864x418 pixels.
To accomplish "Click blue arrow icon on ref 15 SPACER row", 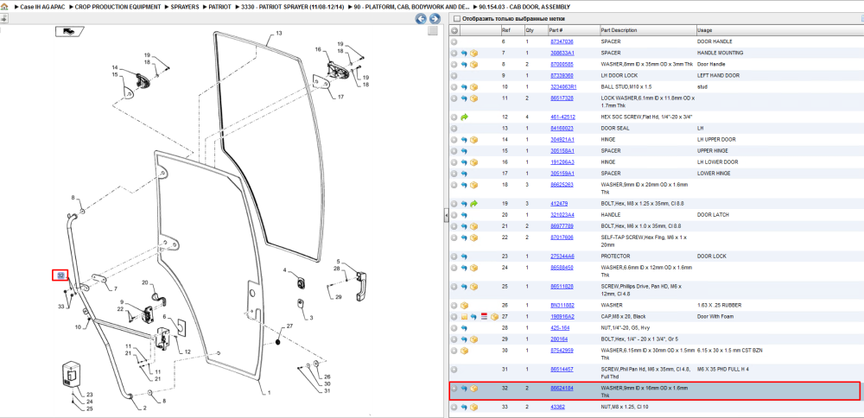I will click(464, 151).
